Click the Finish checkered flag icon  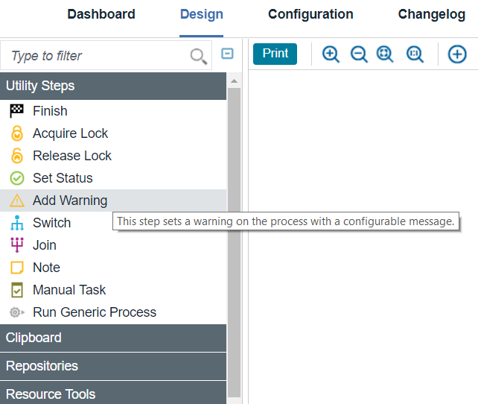(17, 111)
